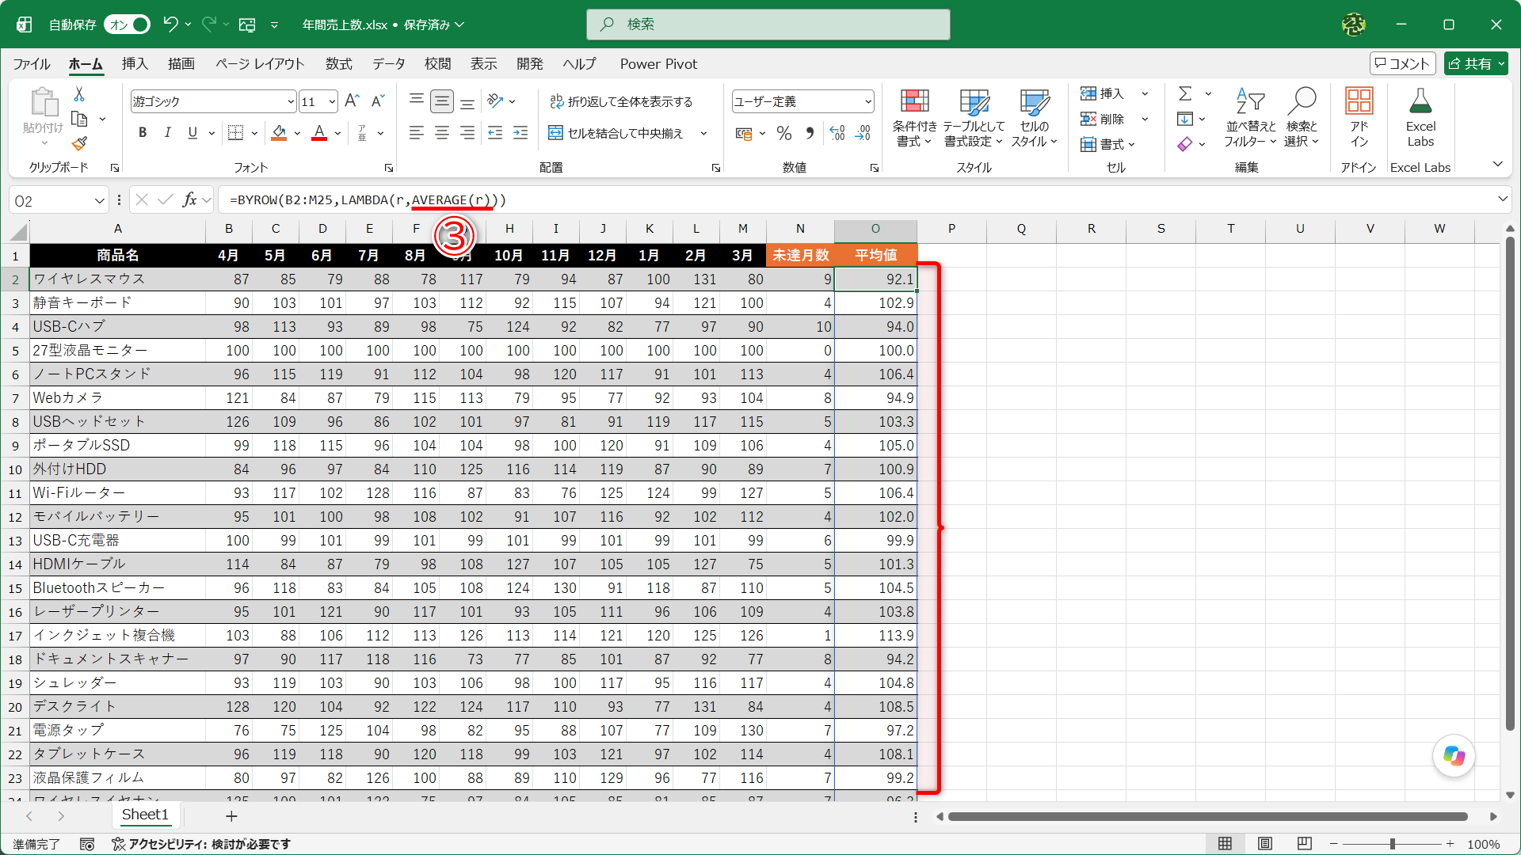Open the number format dropdown
This screenshot has height=855, width=1521.
pyautogui.click(x=868, y=101)
